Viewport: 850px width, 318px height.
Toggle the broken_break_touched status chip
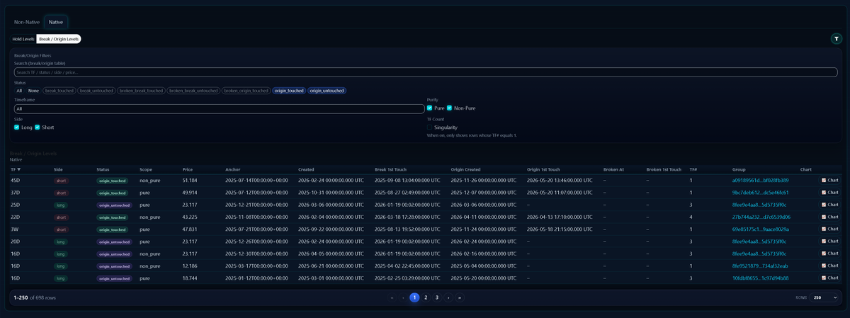tap(141, 91)
